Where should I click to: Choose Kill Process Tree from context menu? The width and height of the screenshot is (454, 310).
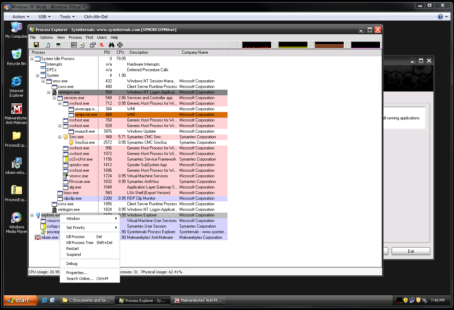tap(80, 243)
